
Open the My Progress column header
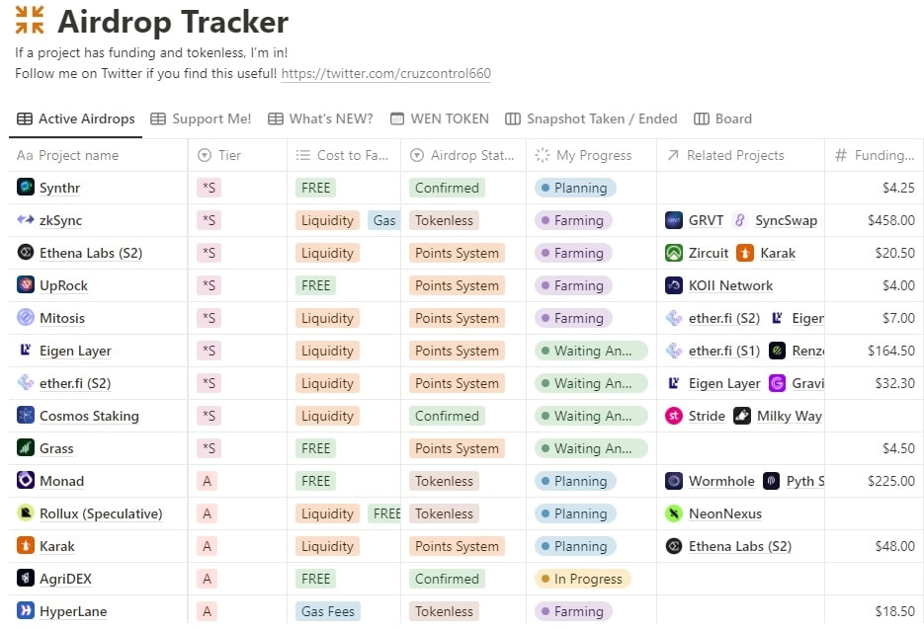click(592, 155)
